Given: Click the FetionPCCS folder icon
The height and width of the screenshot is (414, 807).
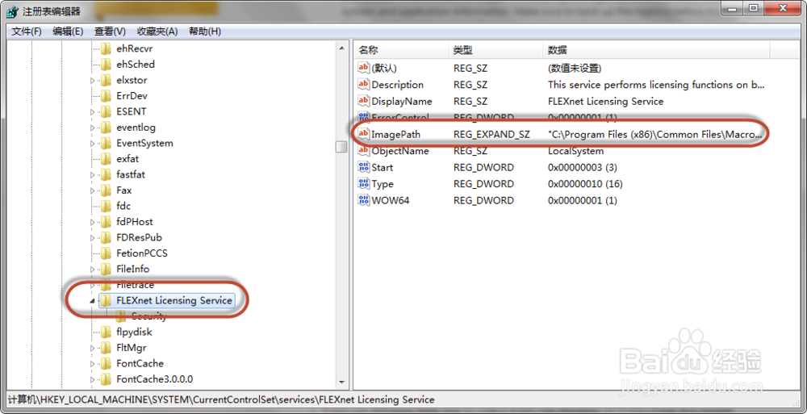Looking at the screenshot, I should point(106,253).
